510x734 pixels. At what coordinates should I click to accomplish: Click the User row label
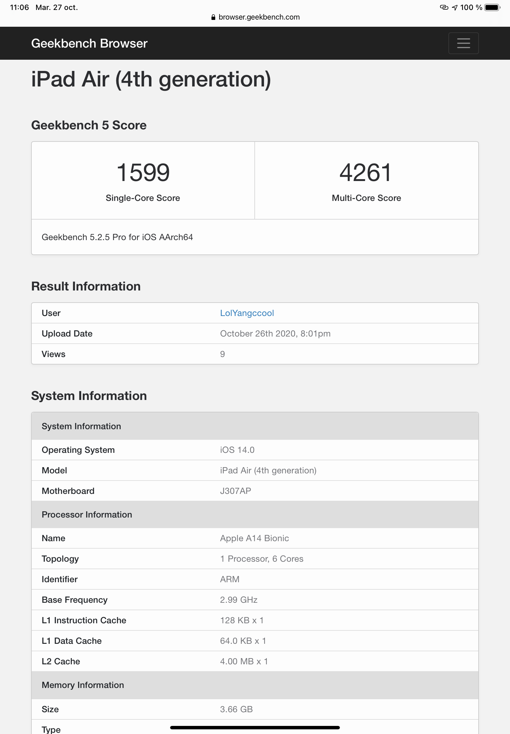[x=51, y=313]
